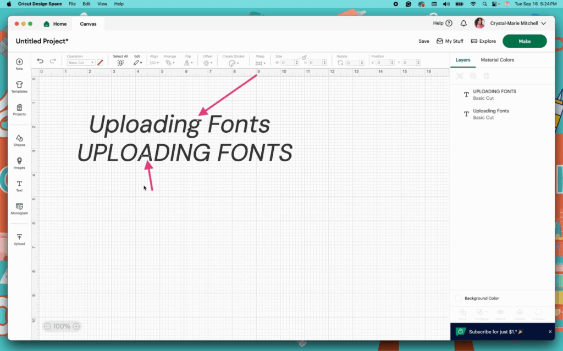Image resolution: width=563 pixels, height=351 pixels.
Task: Dismiss the subscribe banner
Action: pyautogui.click(x=550, y=332)
